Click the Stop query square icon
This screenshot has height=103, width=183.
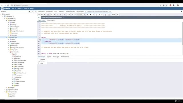coord(87,15)
